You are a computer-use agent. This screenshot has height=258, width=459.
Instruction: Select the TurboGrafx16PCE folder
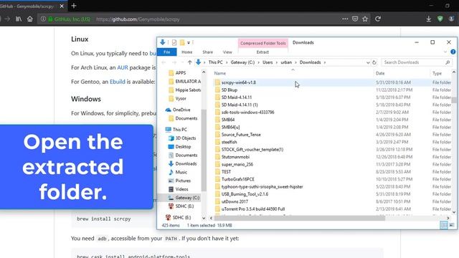[x=237, y=179]
